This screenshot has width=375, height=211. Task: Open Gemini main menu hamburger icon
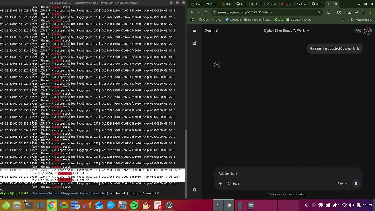(x=194, y=30)
